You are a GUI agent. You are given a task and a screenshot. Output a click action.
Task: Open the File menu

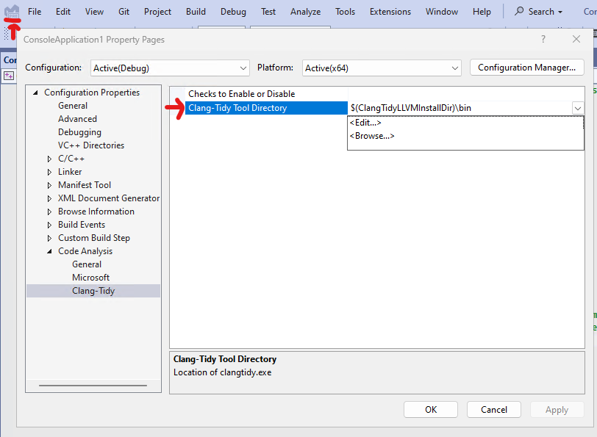35,12
